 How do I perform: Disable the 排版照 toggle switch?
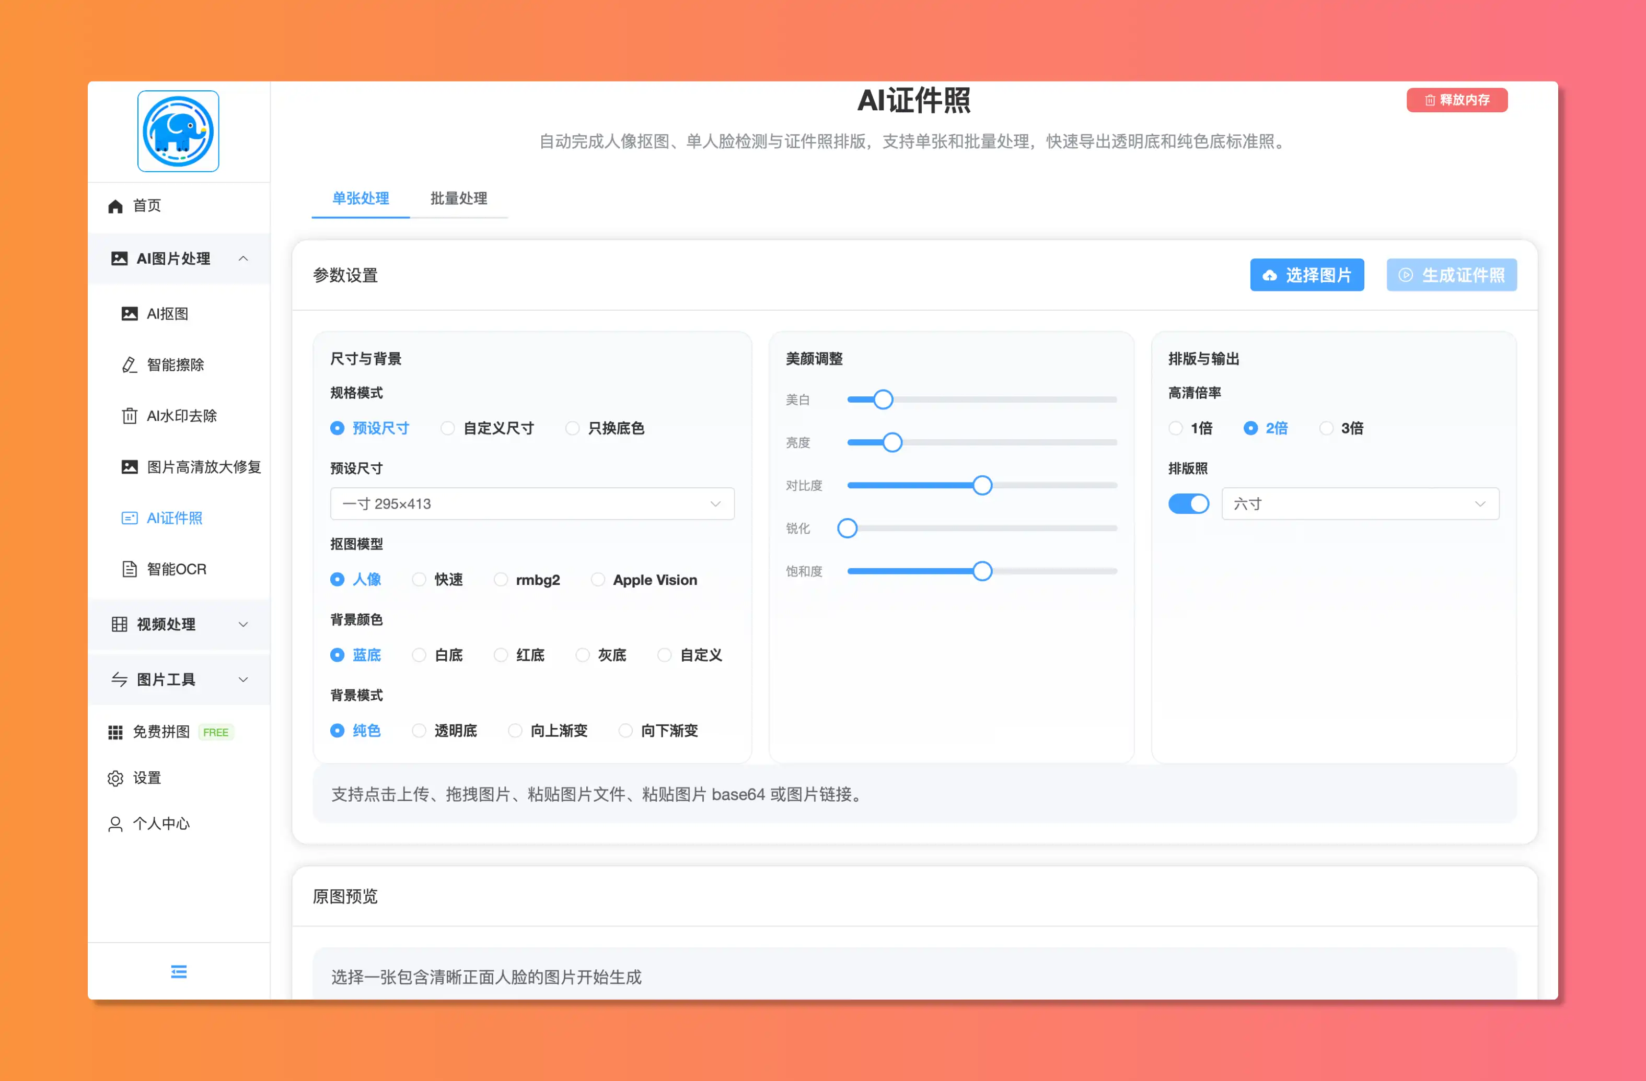point(1188,503)
